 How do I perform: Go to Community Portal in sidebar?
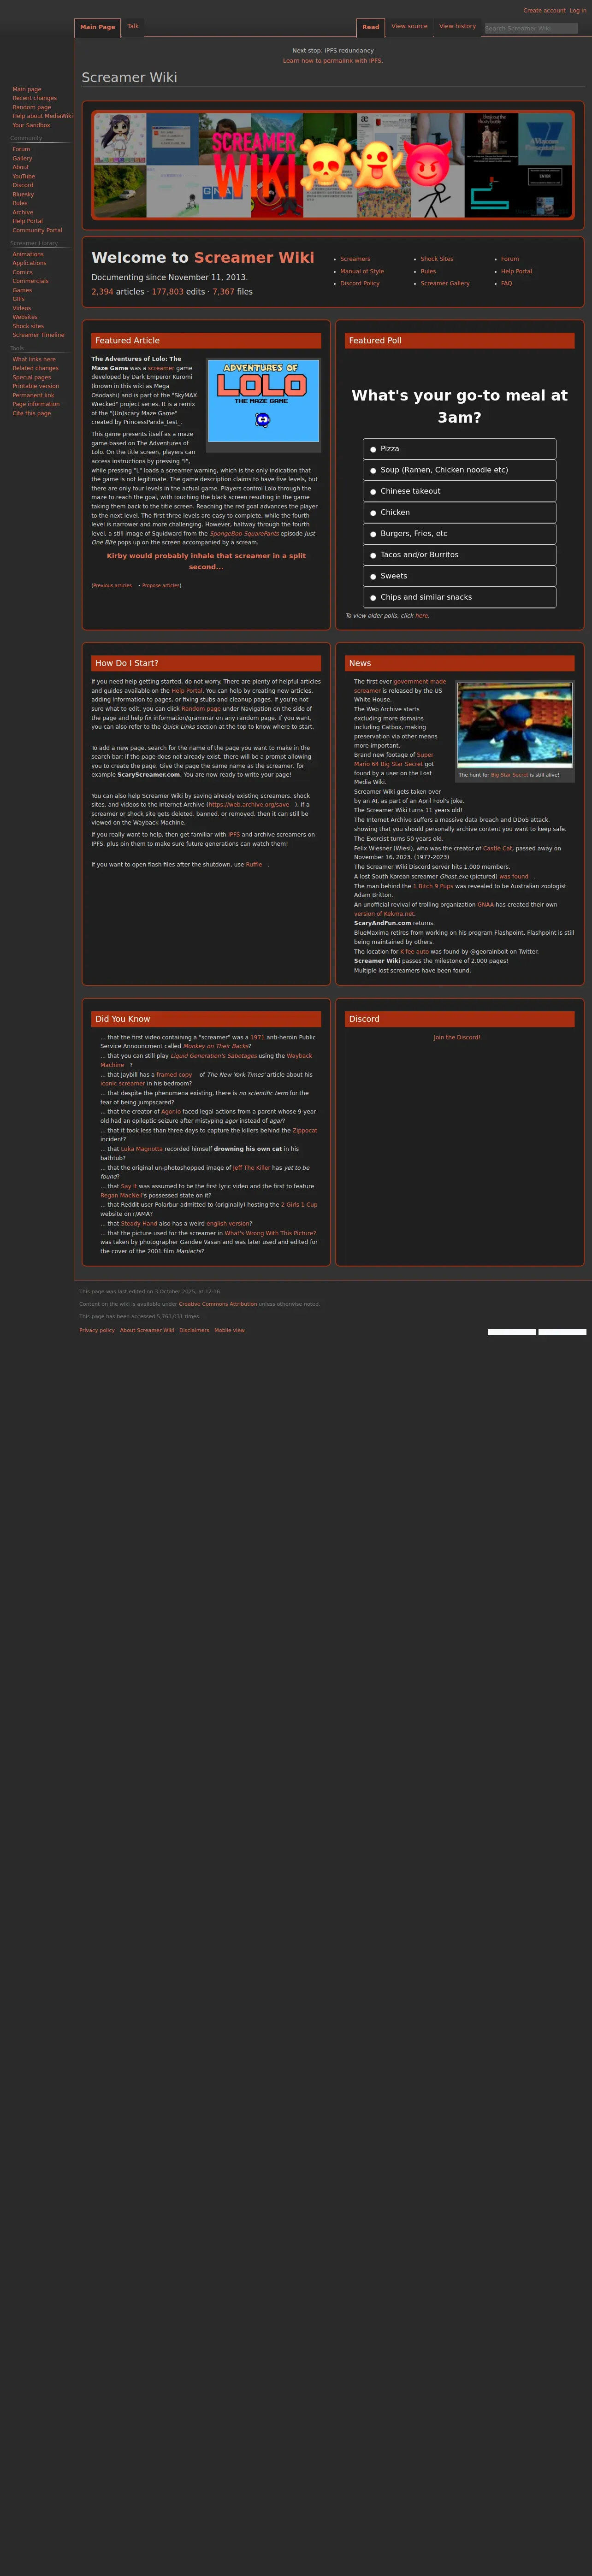coord(37,230)
